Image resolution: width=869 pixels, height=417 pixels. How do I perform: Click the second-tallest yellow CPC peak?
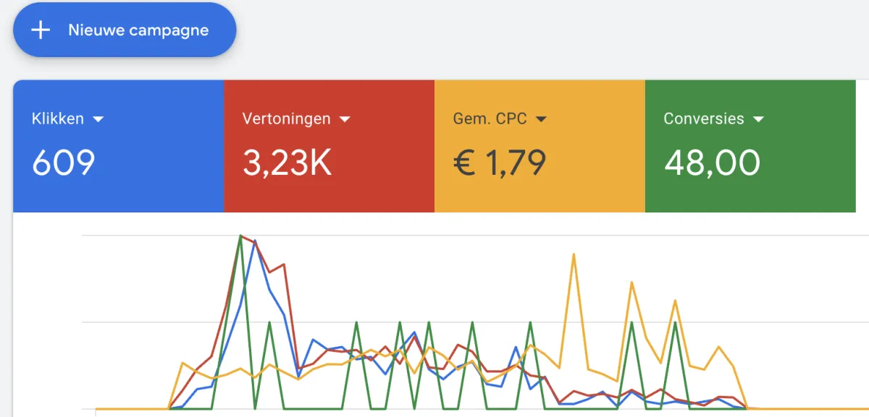point(632,283)
